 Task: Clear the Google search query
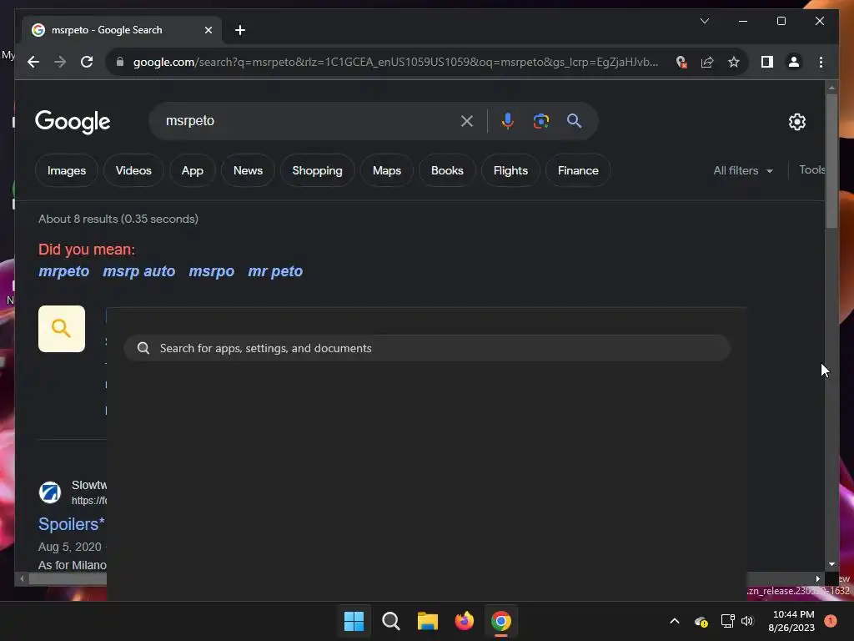coord(467,121)
